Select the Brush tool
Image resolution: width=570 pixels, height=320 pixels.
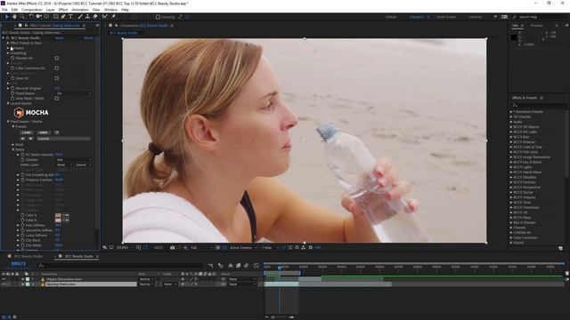(80, 17)
